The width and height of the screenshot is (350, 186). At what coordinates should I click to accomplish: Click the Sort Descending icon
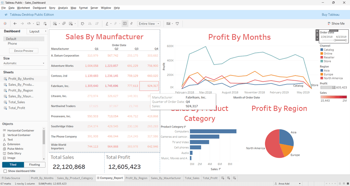97,24
